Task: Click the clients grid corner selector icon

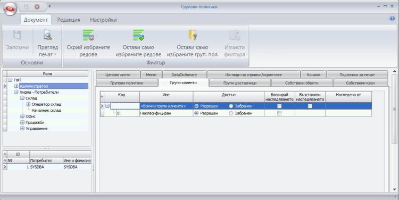Action: pyautogui.click(x=102, y=97)
